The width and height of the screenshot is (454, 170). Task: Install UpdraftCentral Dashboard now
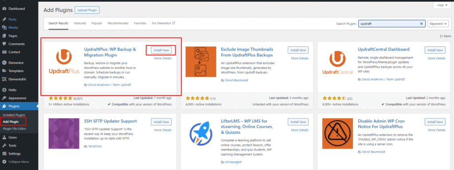(x=435, y=50)
